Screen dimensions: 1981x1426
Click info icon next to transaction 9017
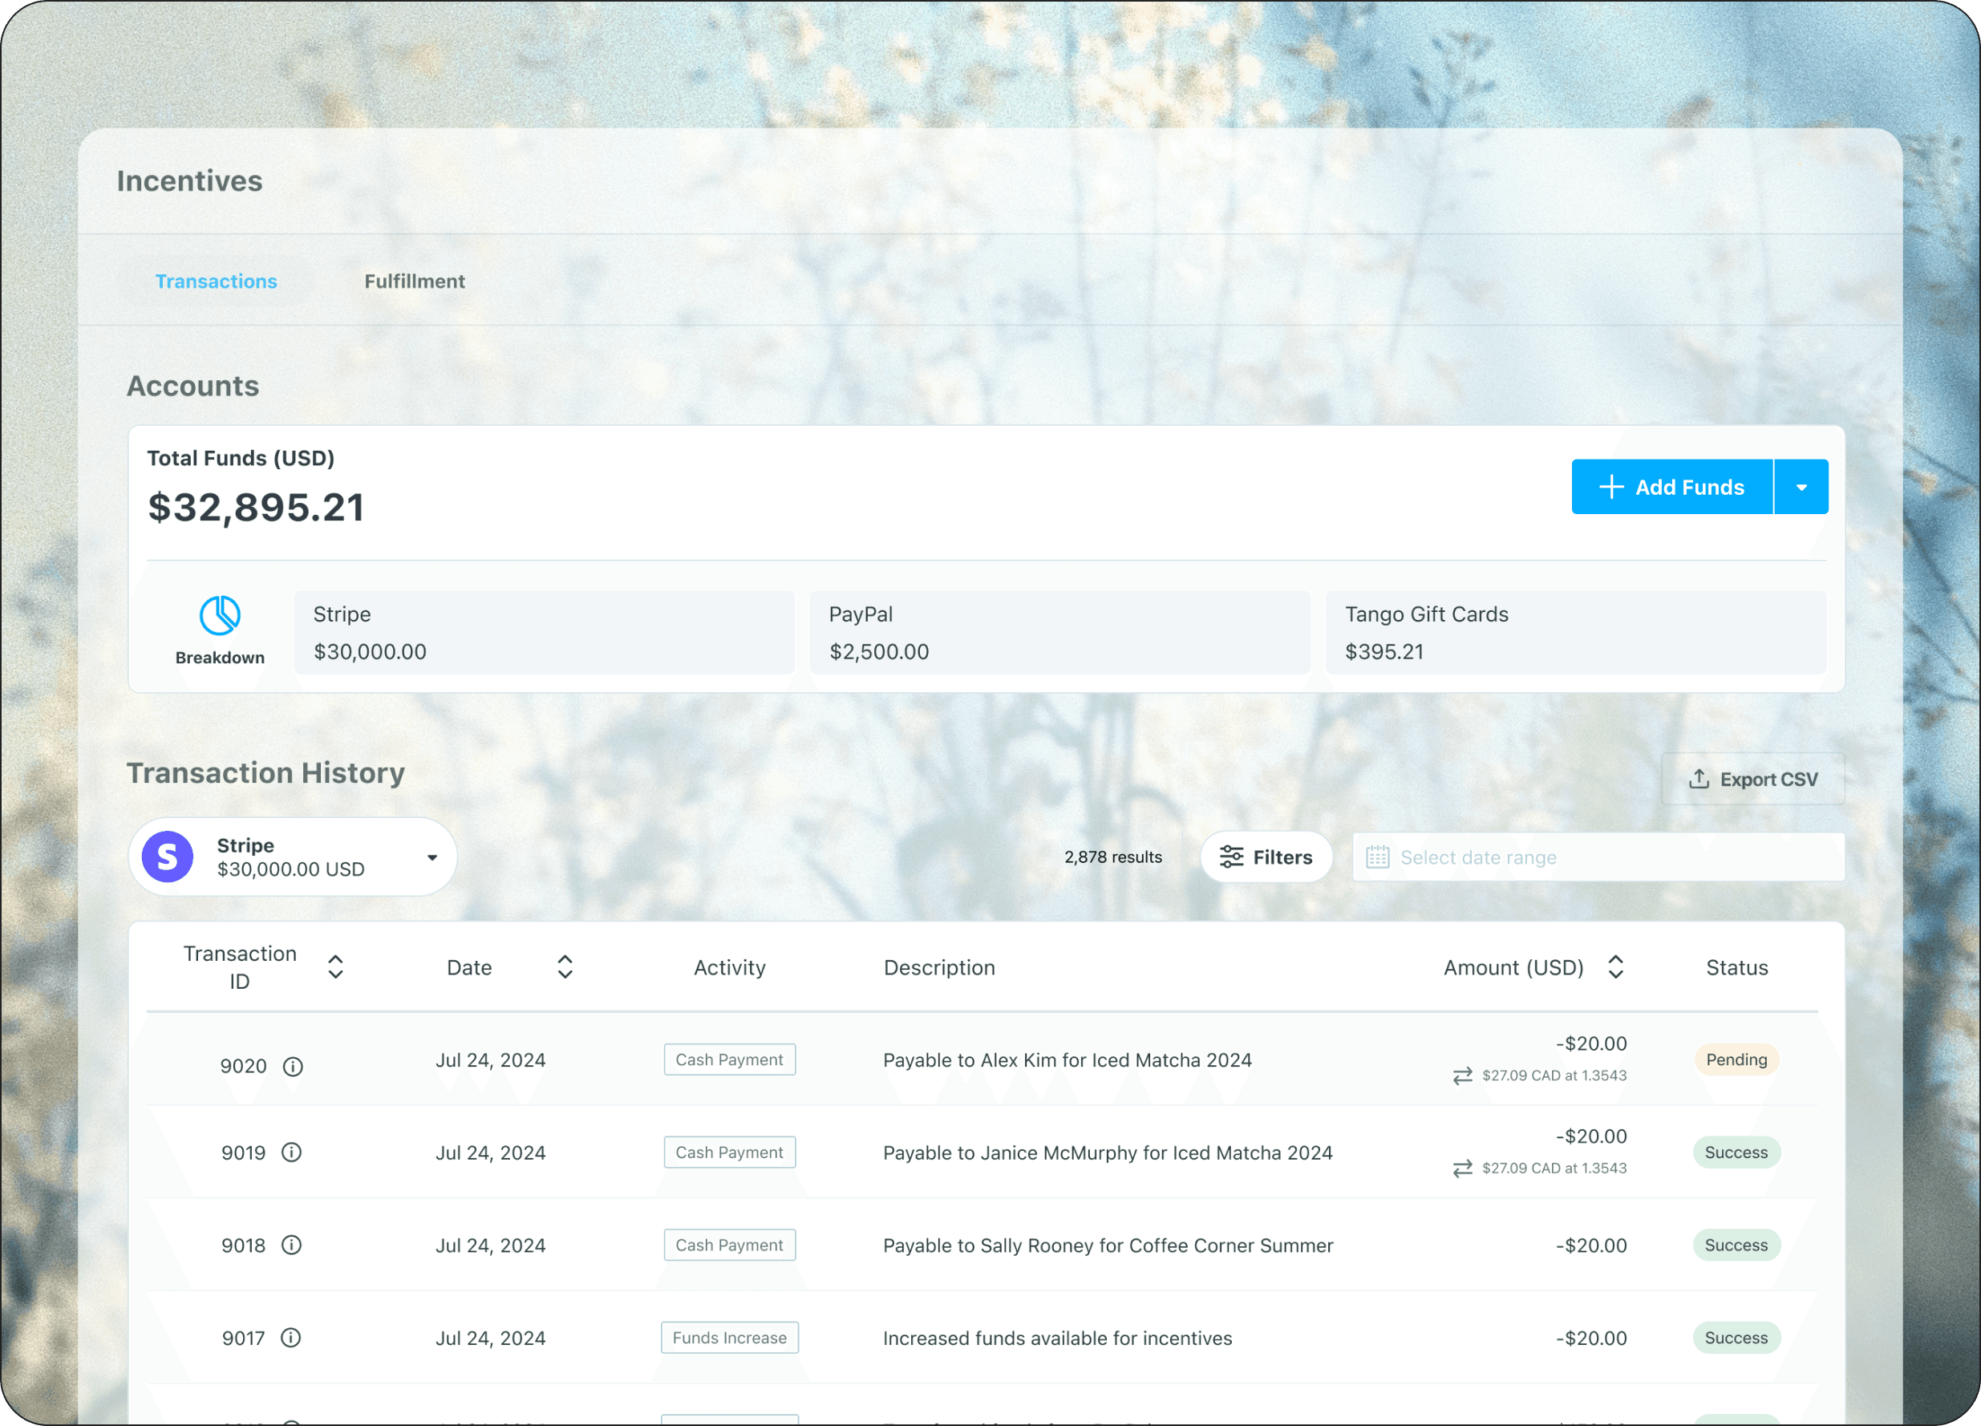291,1338
